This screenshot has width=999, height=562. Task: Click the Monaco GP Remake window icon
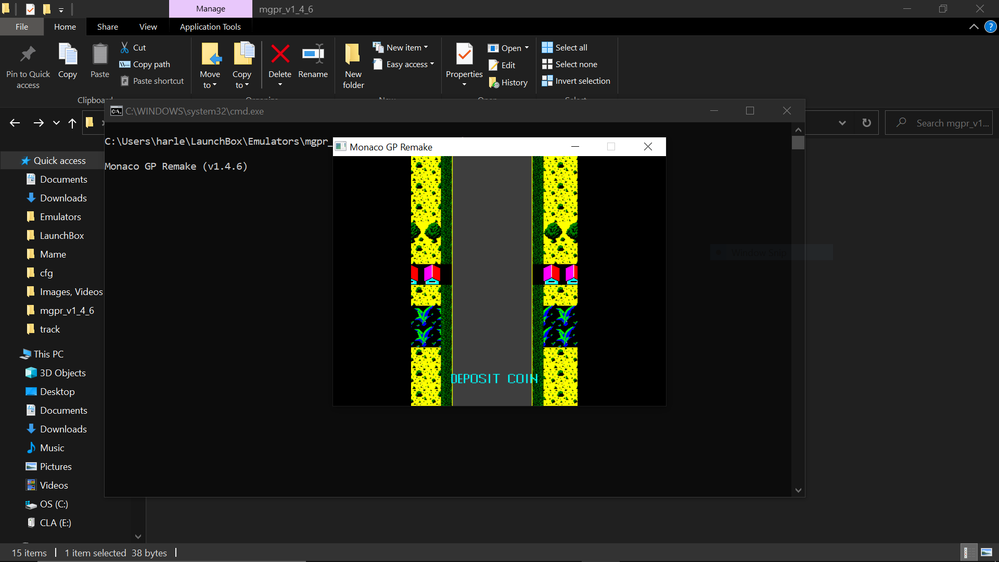(x=341, y=147)
